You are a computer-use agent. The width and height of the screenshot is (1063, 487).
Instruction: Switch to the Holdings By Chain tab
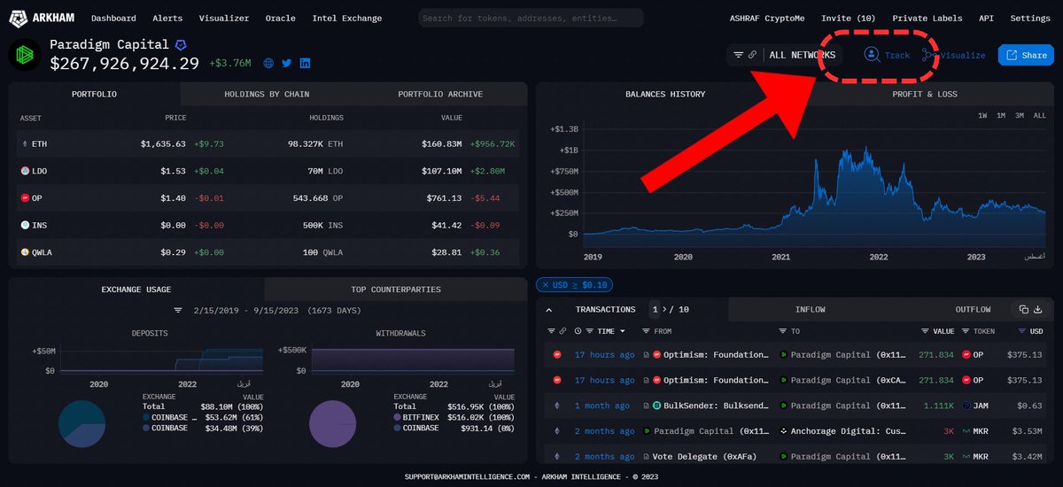pos(267,94)
